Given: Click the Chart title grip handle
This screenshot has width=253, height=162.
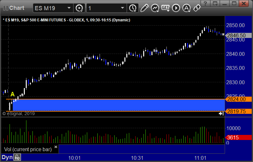Looking at the screenshot, I should [6, 8].
